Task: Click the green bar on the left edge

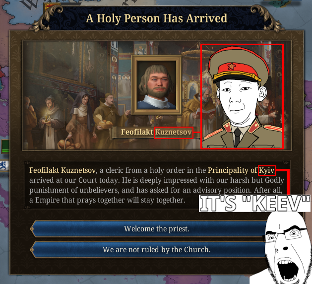Action: 5,146
